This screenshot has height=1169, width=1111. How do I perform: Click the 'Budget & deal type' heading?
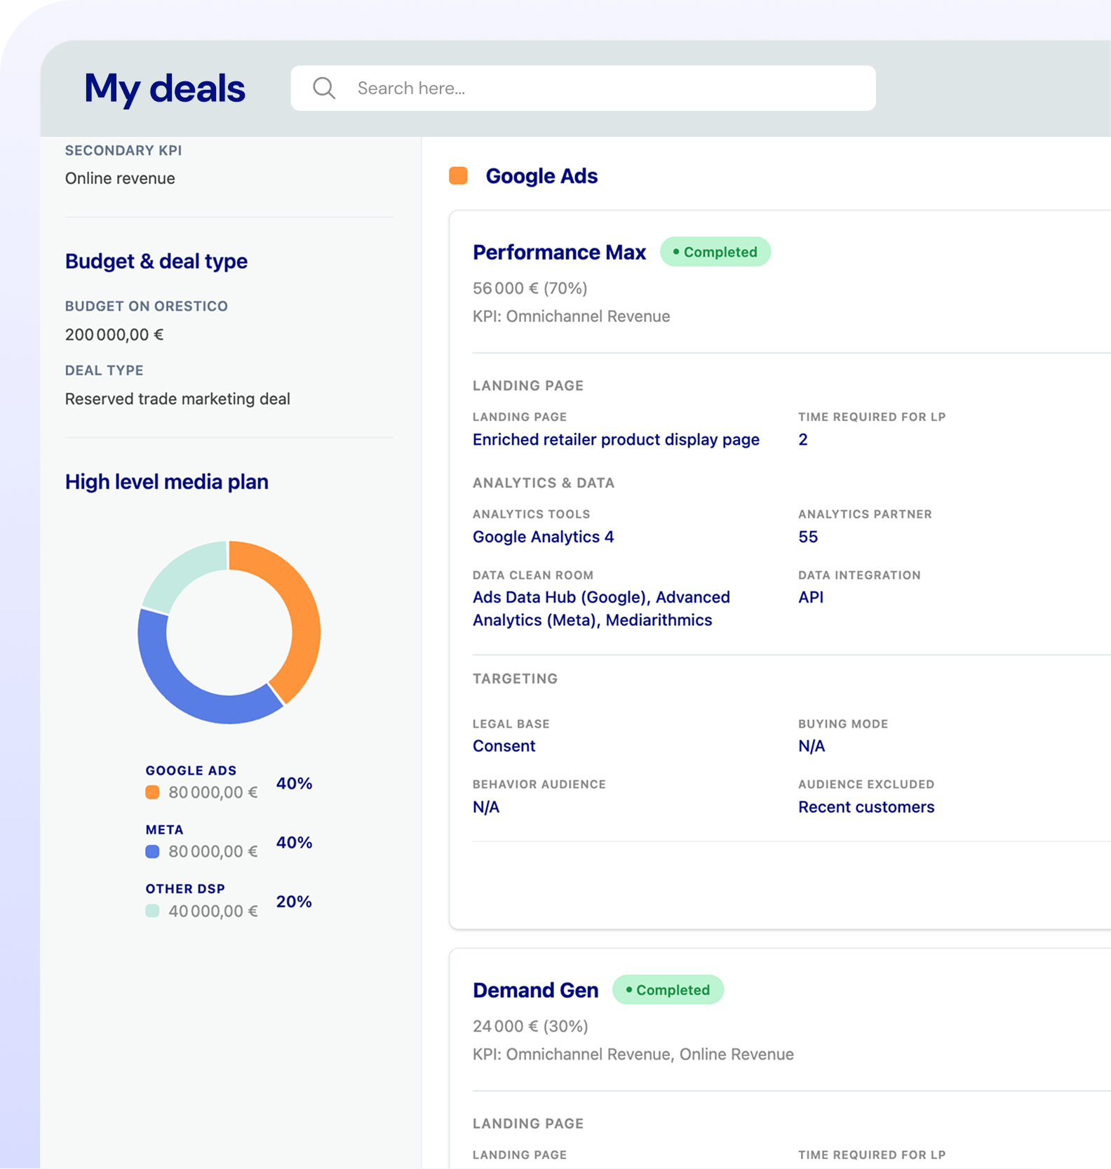tap(156, 261)
